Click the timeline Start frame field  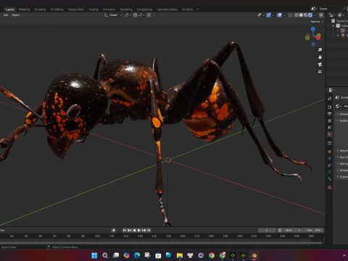(x=292, y=231)
